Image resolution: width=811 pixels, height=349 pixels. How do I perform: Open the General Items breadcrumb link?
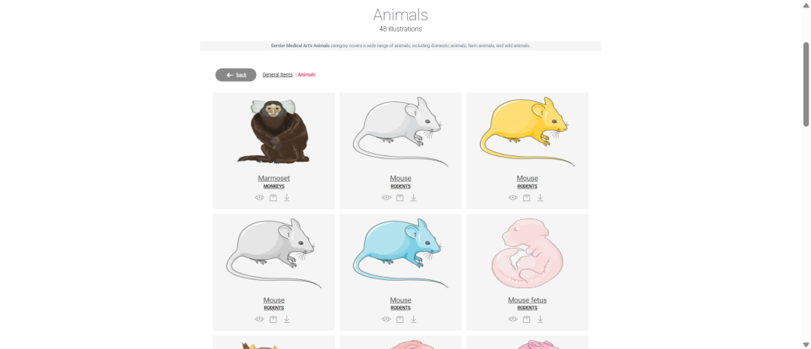coord(277,75)
